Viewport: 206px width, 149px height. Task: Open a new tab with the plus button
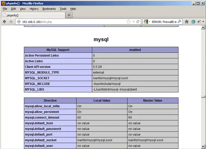69,15
